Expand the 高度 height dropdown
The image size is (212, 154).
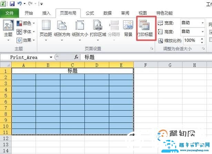pyautogui.click(x=203, y=31)
